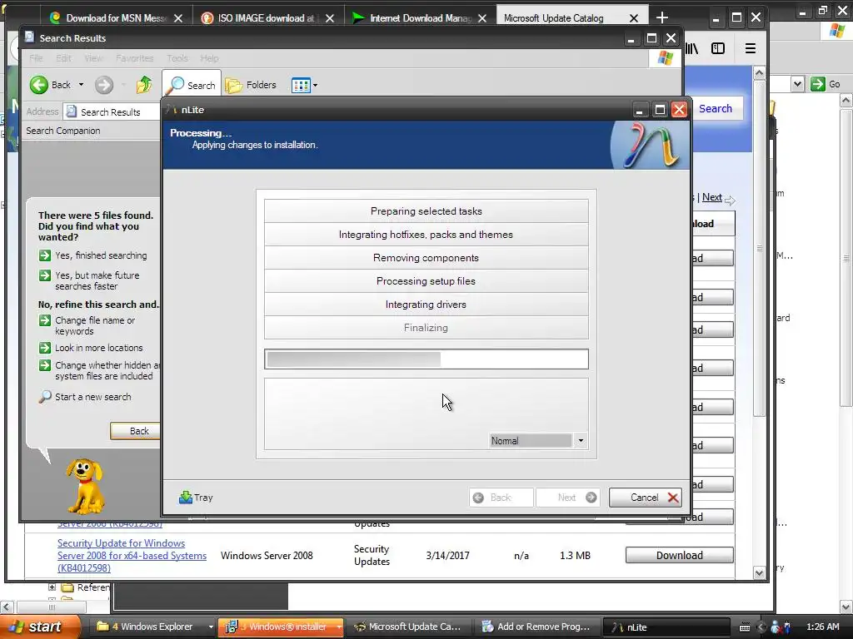
Task: Open Security Update KB4012598 x64 link
Action: [132, 555]
